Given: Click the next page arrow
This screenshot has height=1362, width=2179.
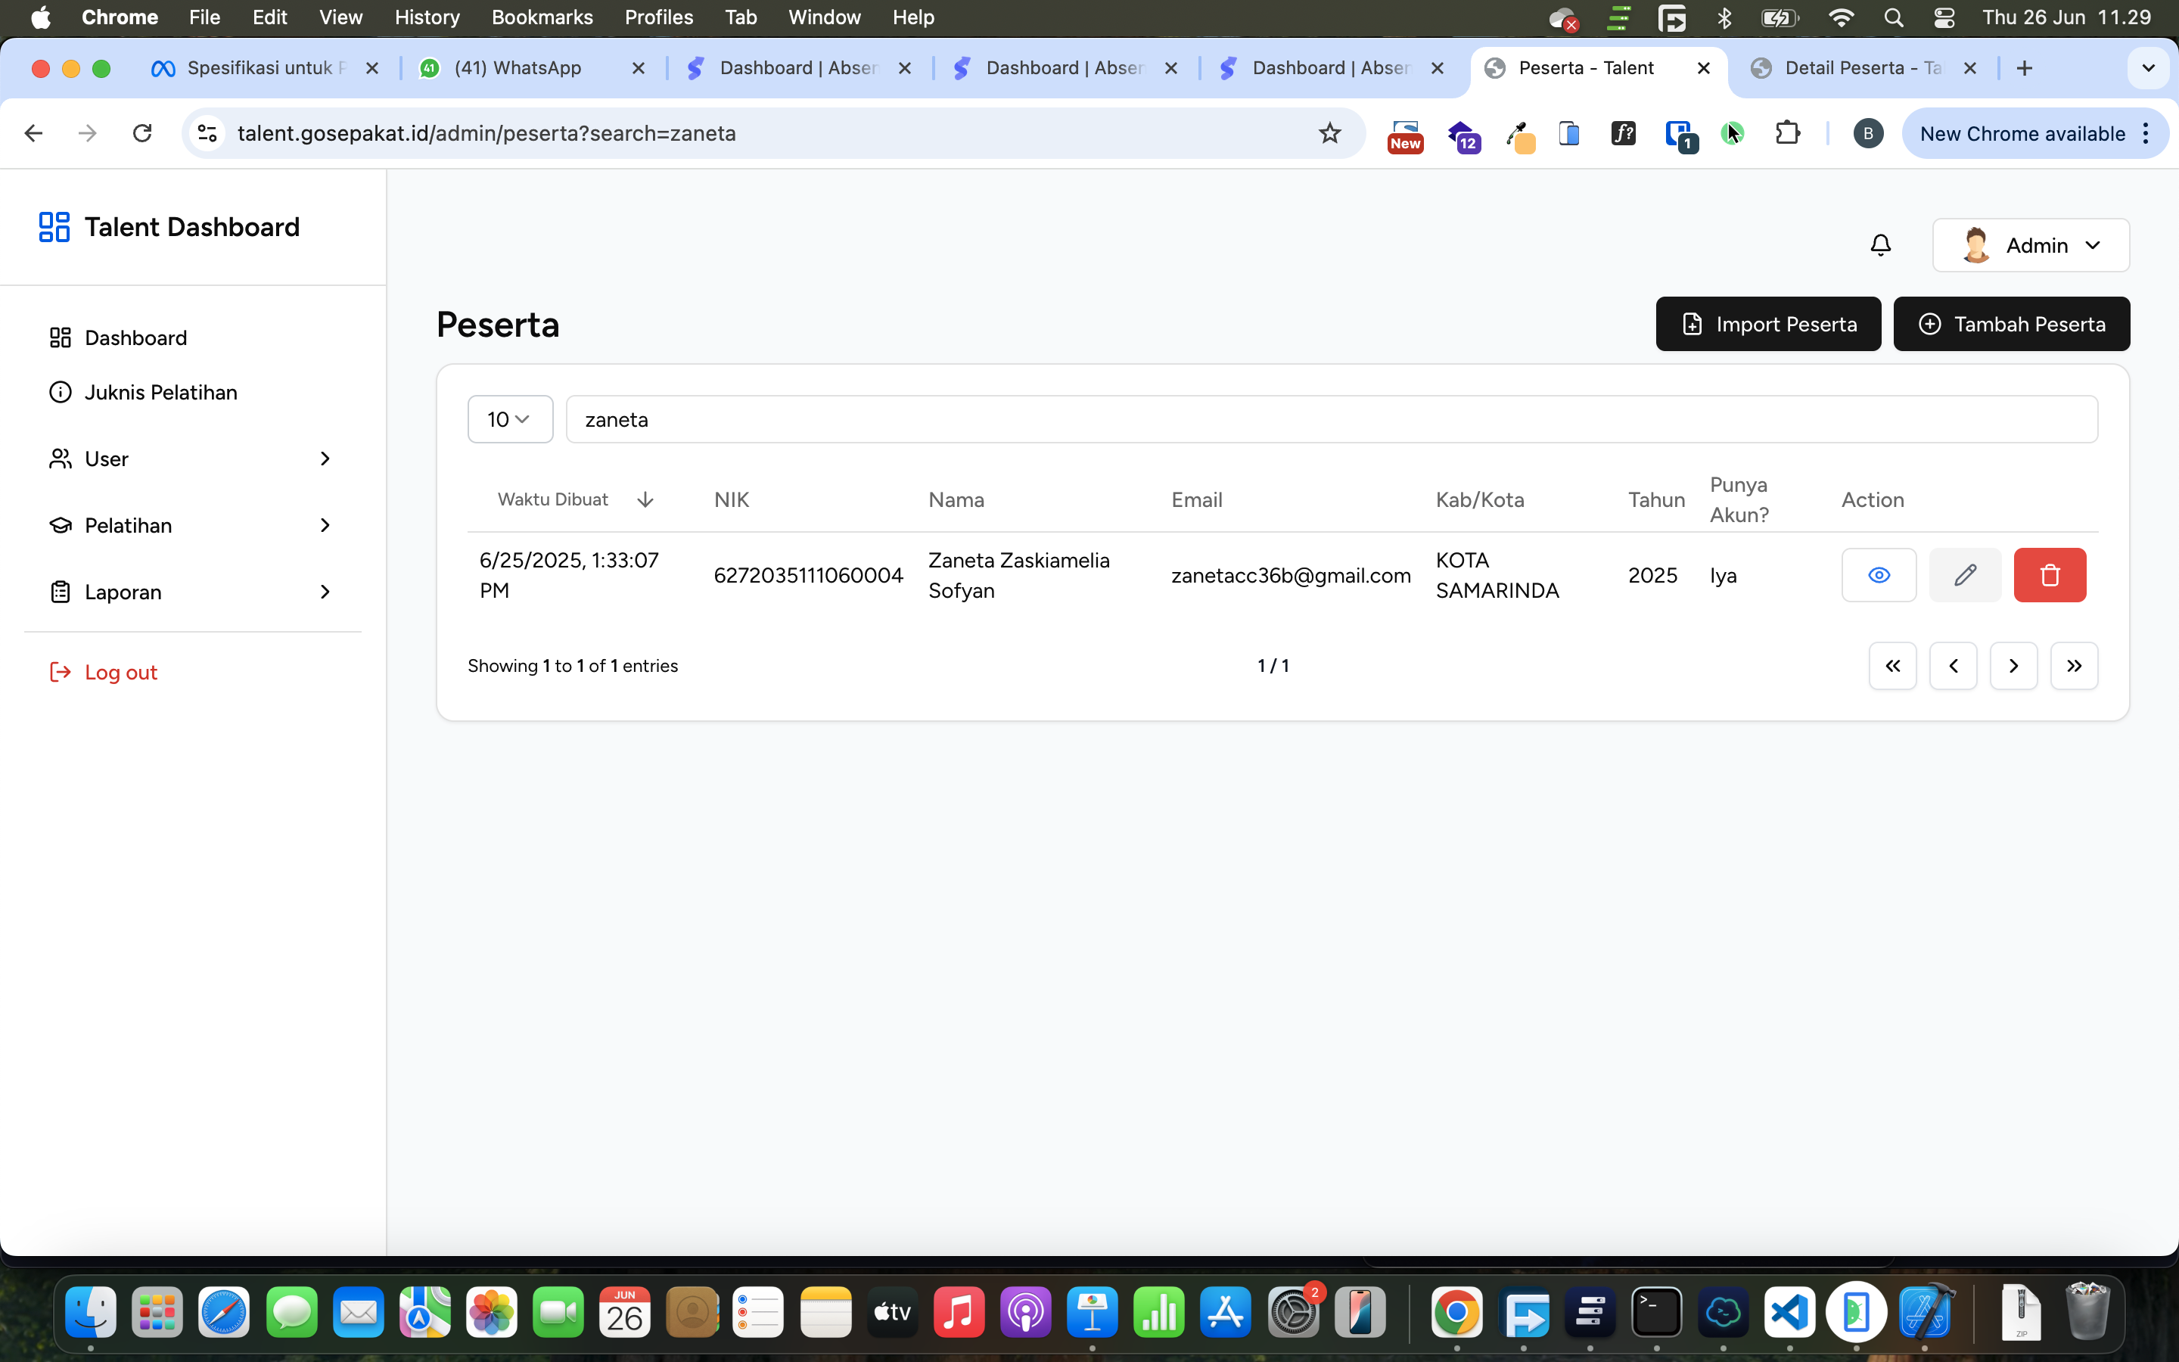Looking at the screenshot, I should pos(2013,666).
